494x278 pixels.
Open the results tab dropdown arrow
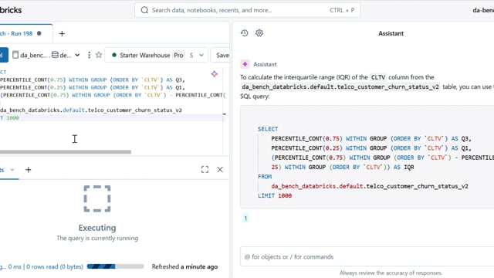point(12,170)
